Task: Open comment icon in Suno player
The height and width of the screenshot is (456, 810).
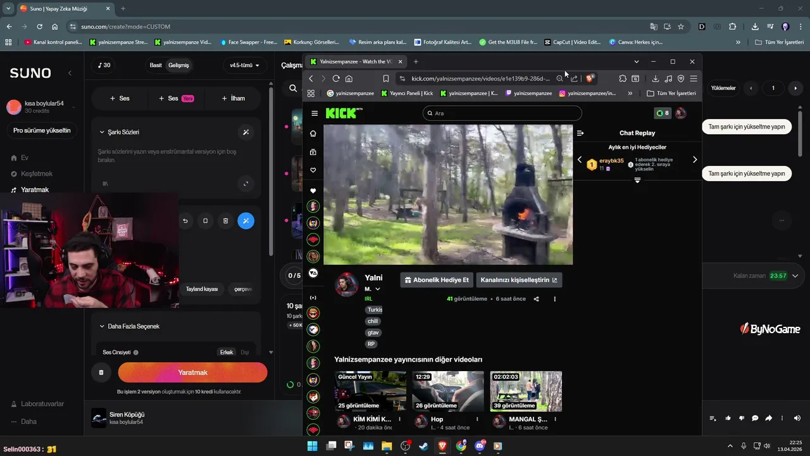Action: click(755, 418)
